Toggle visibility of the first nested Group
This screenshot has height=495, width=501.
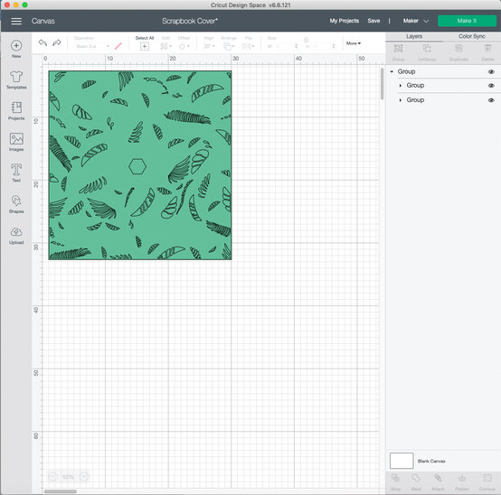pos(491,86)
